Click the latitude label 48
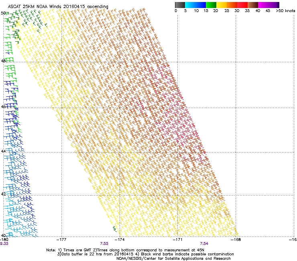 pyautogui.click(x=3, y=61)
